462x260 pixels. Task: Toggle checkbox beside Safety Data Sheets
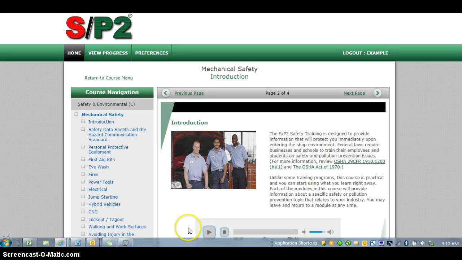83,129
